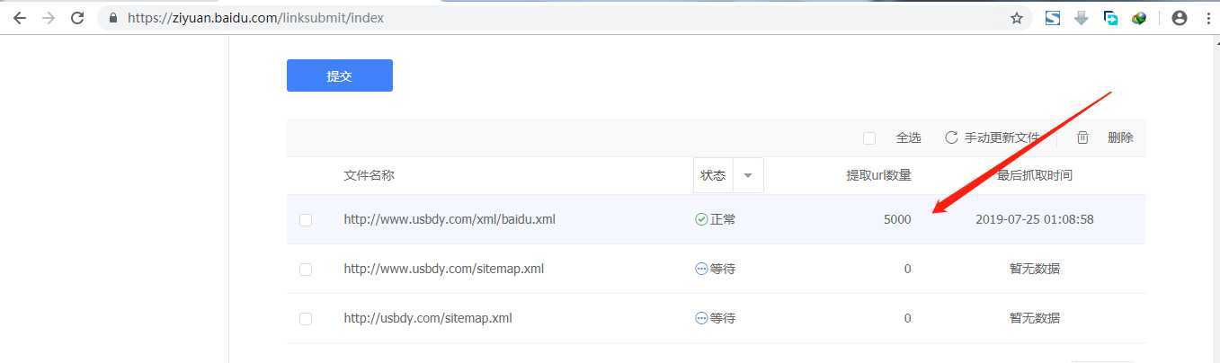Click 暂无数据 in www.usbdy.com/sitemap.xml row
The height and width of the screenshot is (363, 1220).
[1035, 269]
